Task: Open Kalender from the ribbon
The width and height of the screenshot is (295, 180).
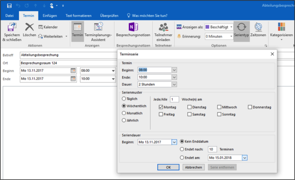Action: [48, 27]
